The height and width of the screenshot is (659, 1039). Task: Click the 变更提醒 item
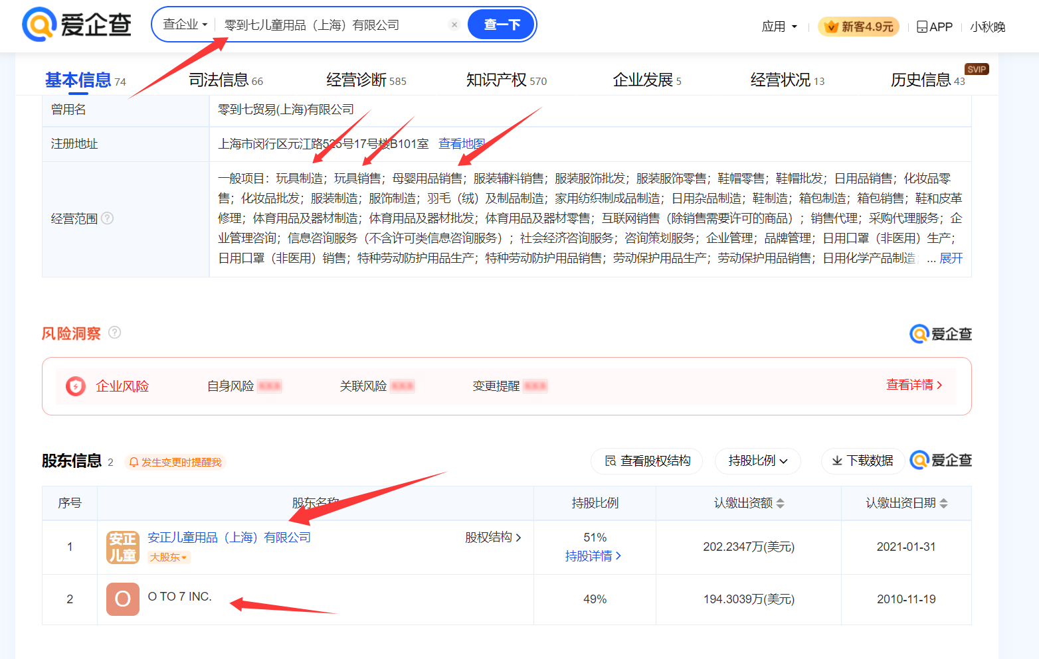510,386
